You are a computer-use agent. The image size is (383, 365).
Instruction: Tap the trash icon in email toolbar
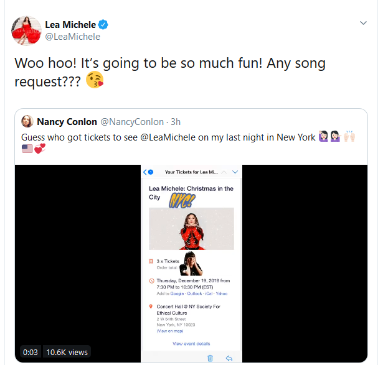[x=210, y=358]
